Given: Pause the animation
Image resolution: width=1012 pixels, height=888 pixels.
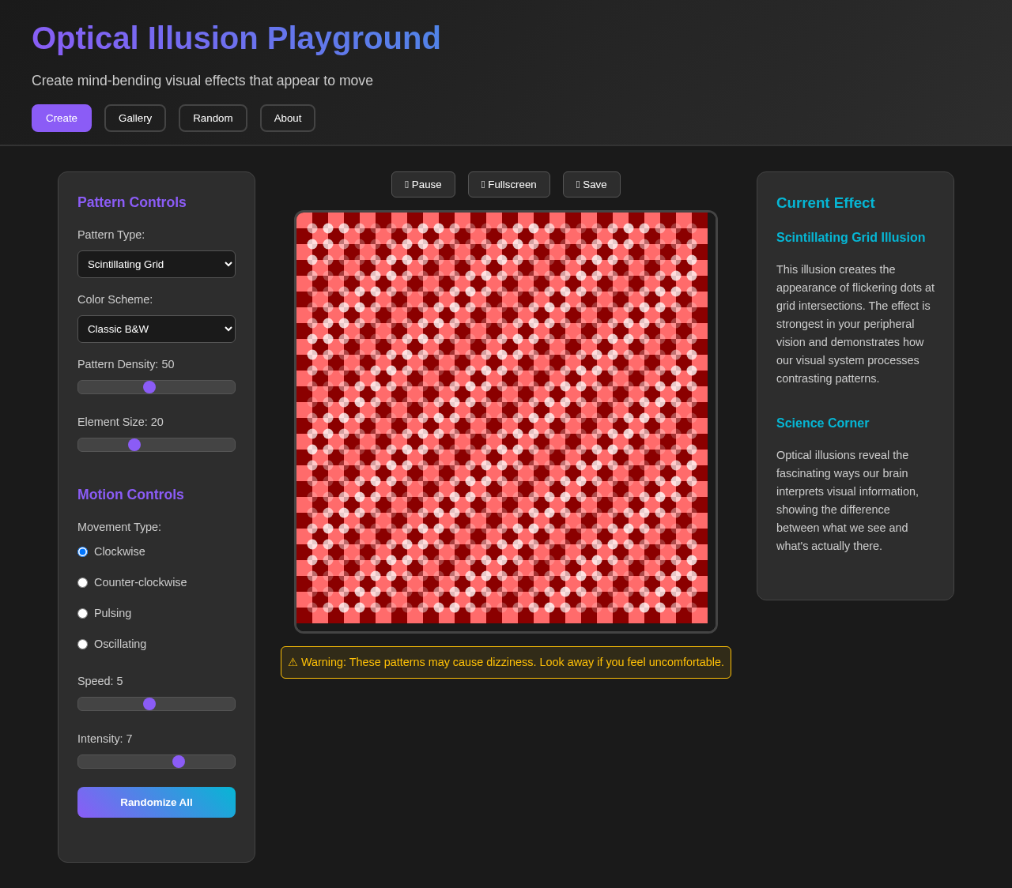Looking at the screenshot, I should [423, 184].
